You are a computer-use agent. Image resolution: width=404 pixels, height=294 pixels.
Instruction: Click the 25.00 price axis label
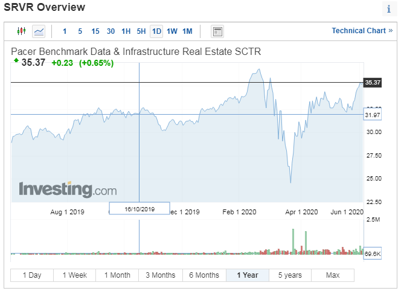374,178
